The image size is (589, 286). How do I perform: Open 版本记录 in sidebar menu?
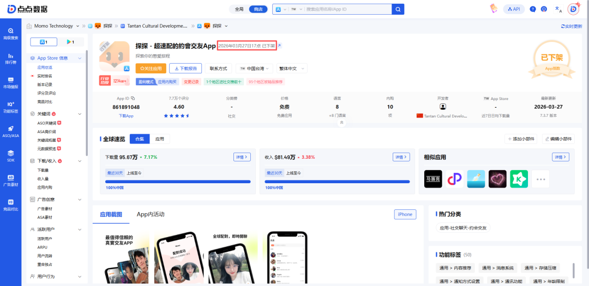pyautogui.click(x=45, y=85)
